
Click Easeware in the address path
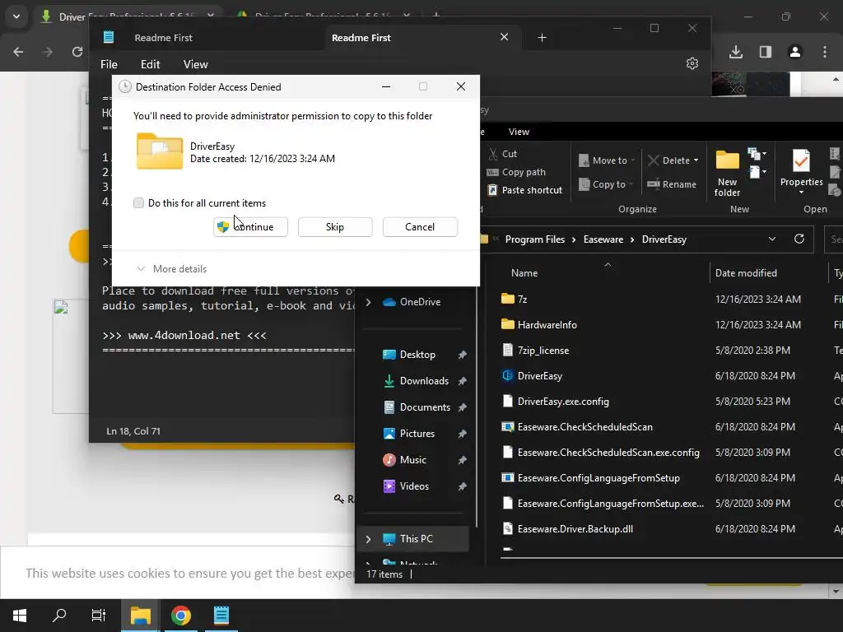pos(603,239)
